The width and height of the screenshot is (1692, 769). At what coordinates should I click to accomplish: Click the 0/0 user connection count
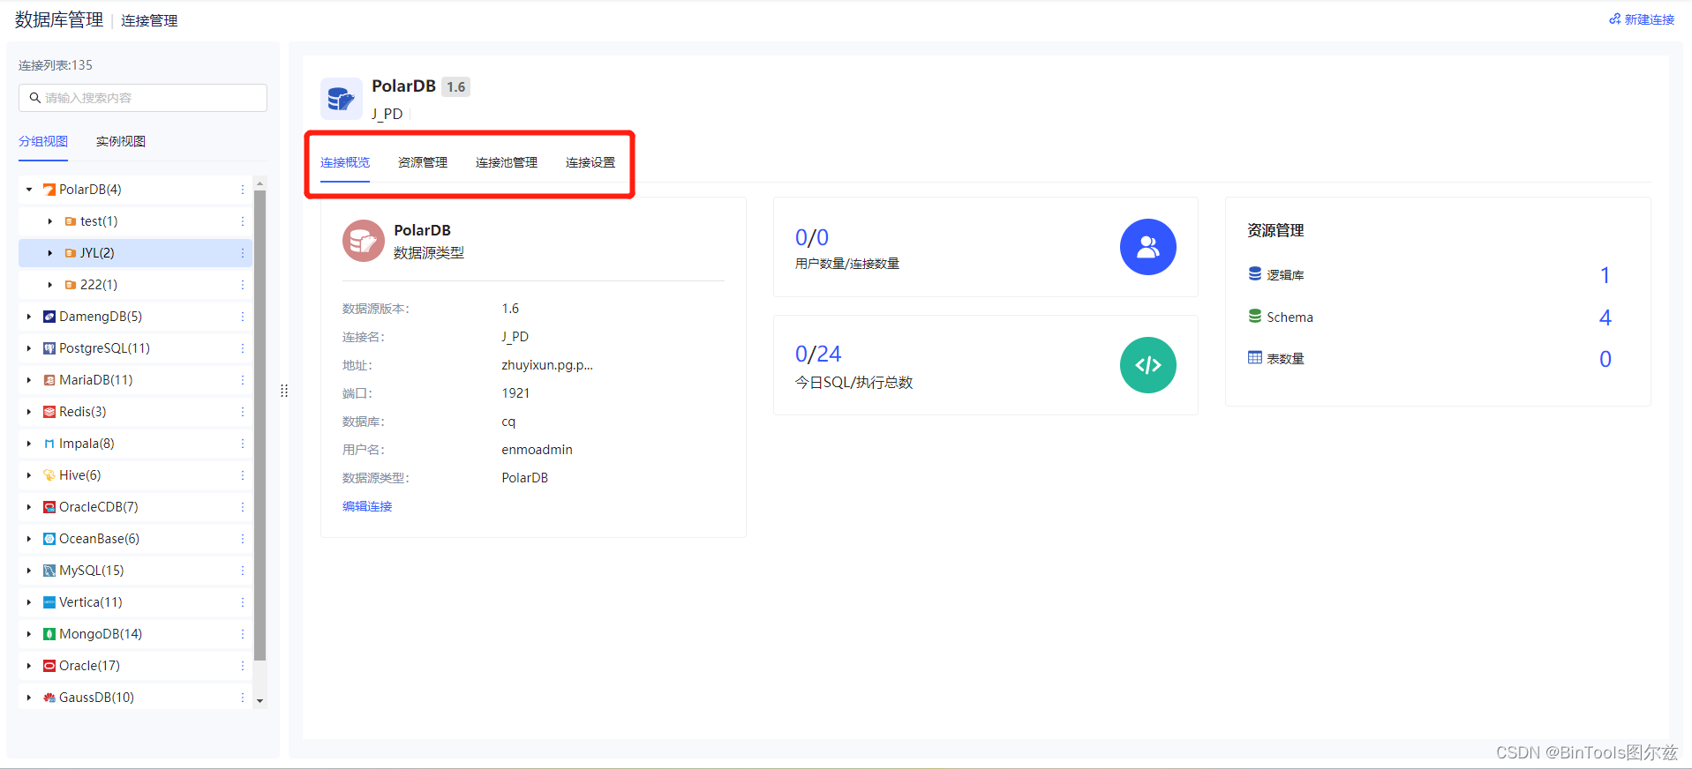[x=812, y=237]
